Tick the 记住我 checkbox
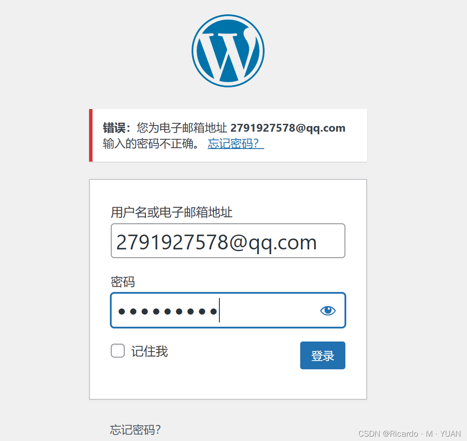The width and height of the screenshot is (467, 441). 118,351
